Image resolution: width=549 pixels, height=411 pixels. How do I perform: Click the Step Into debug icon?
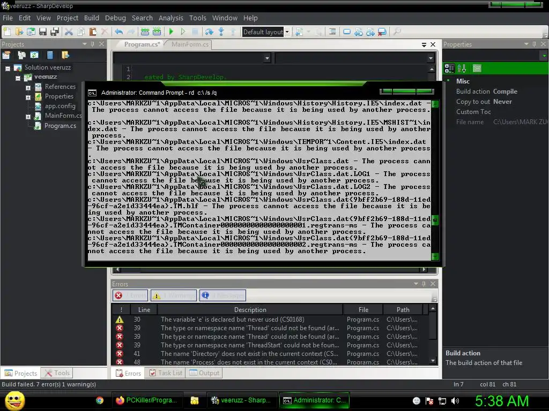[x=221, y=32]
